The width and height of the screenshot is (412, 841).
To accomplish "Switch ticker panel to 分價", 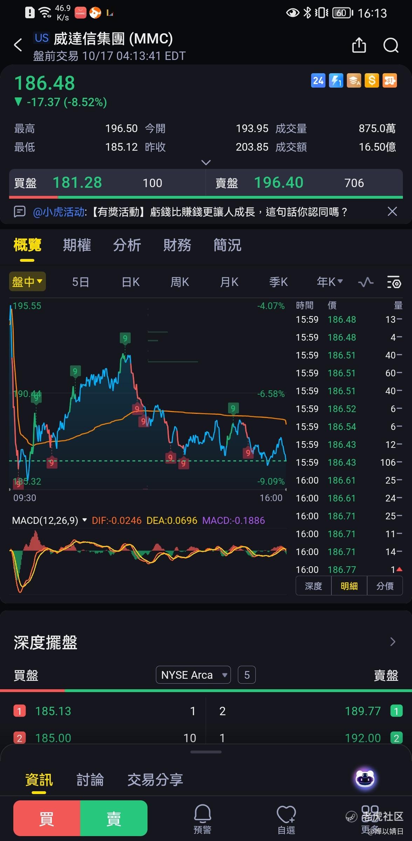I will pyautogui.click(x=385, y=586).
